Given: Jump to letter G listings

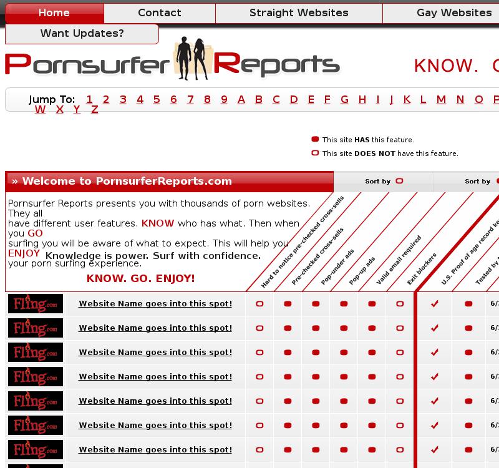Looking at the screenshot, I should 344,100.
